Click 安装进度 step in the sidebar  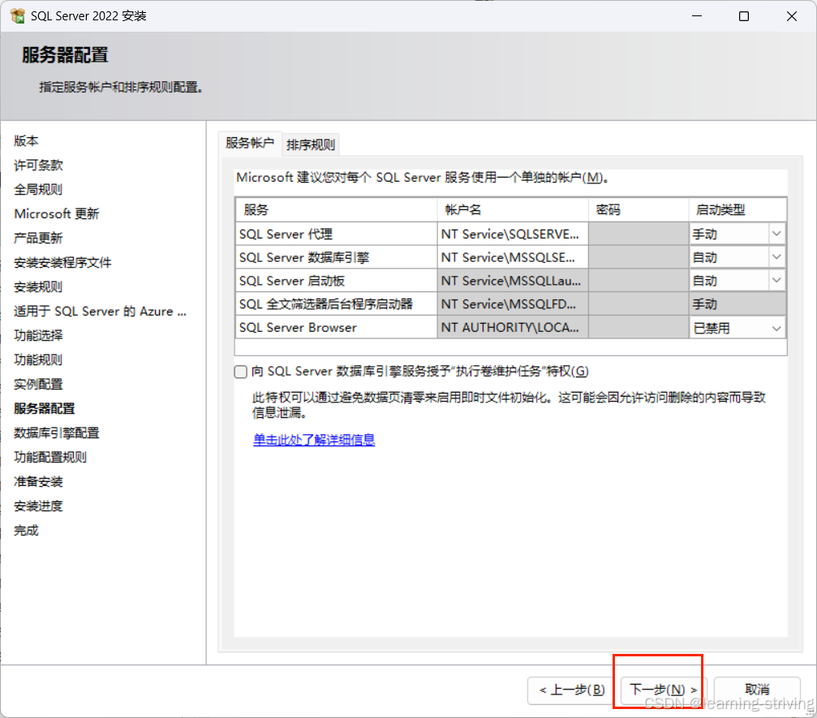pos(38,506)
